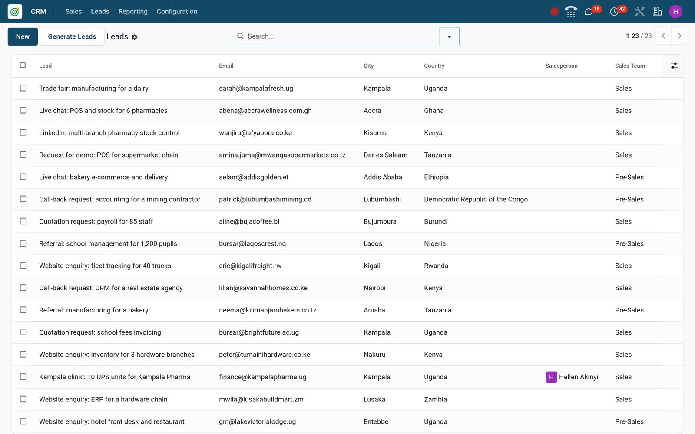Image resolution: width=695 pixels, height=434 pixels.
Task: Click Hellen Akinyi salesperson avatar
Action: 551,377
